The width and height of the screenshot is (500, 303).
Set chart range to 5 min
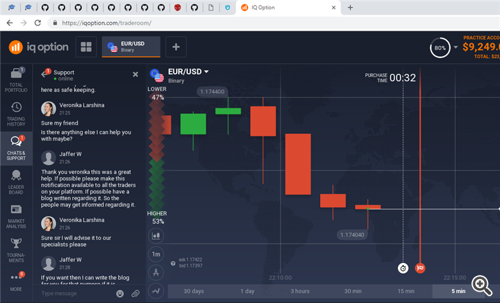(458, 291)
